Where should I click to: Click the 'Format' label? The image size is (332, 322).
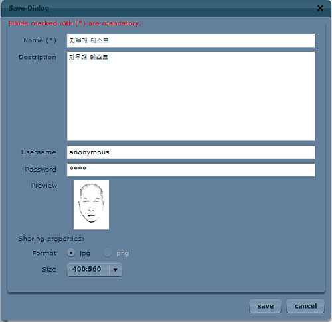(x=44, y=253)
